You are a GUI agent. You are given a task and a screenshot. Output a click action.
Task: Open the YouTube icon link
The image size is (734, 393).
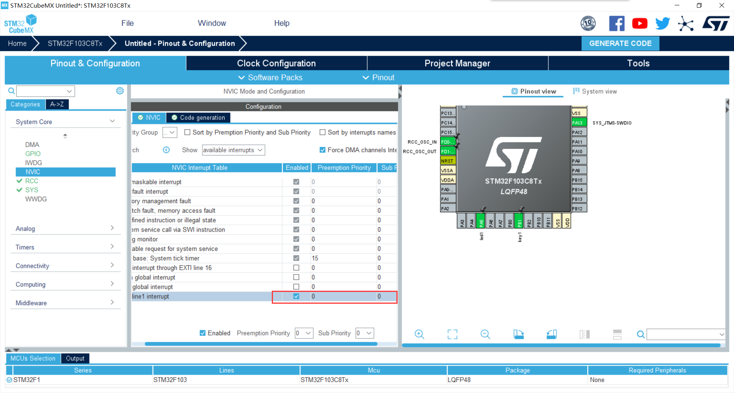tap(640, 24)
